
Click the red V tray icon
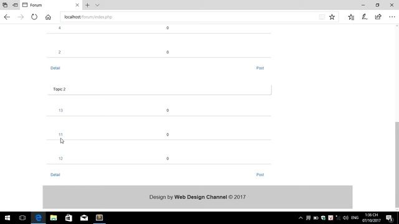coord(330,218)
